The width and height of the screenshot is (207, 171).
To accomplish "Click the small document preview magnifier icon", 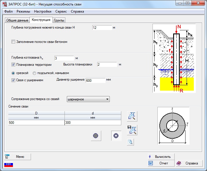I will click(x=130, y=142).
